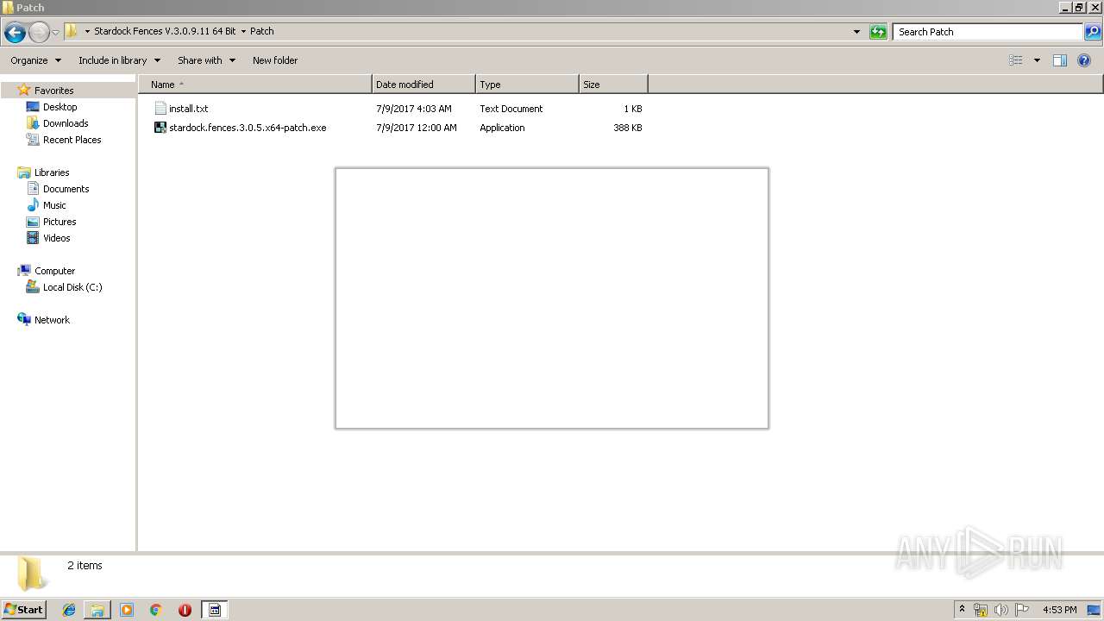Viewport: 1104px width, 621px height.
Task: Toggle the preview pane
Action: [1060, 60]
